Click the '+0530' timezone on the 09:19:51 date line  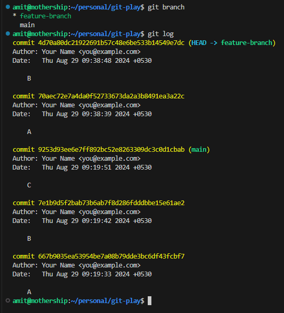[143, 167]
